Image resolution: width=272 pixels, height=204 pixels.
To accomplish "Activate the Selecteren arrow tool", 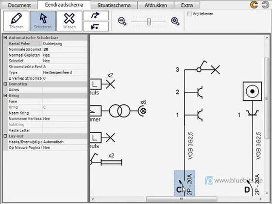I will (x=43, y=21).
